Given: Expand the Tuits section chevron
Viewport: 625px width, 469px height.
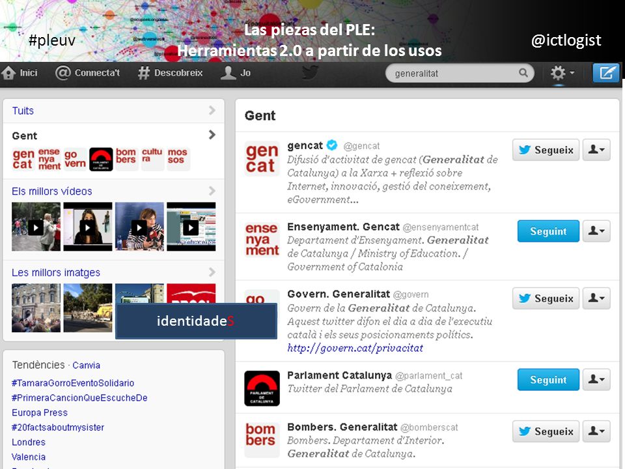Looking at the screenshot, I should point(212,111).
